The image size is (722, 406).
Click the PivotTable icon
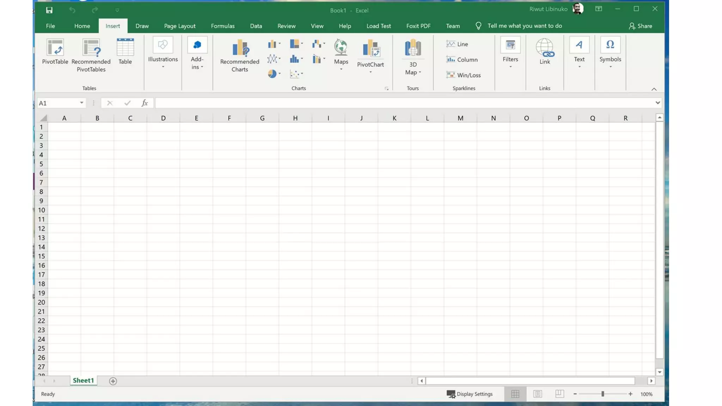point(55,48)
